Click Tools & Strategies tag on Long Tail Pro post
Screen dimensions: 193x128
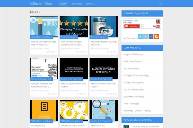[99, 37]
